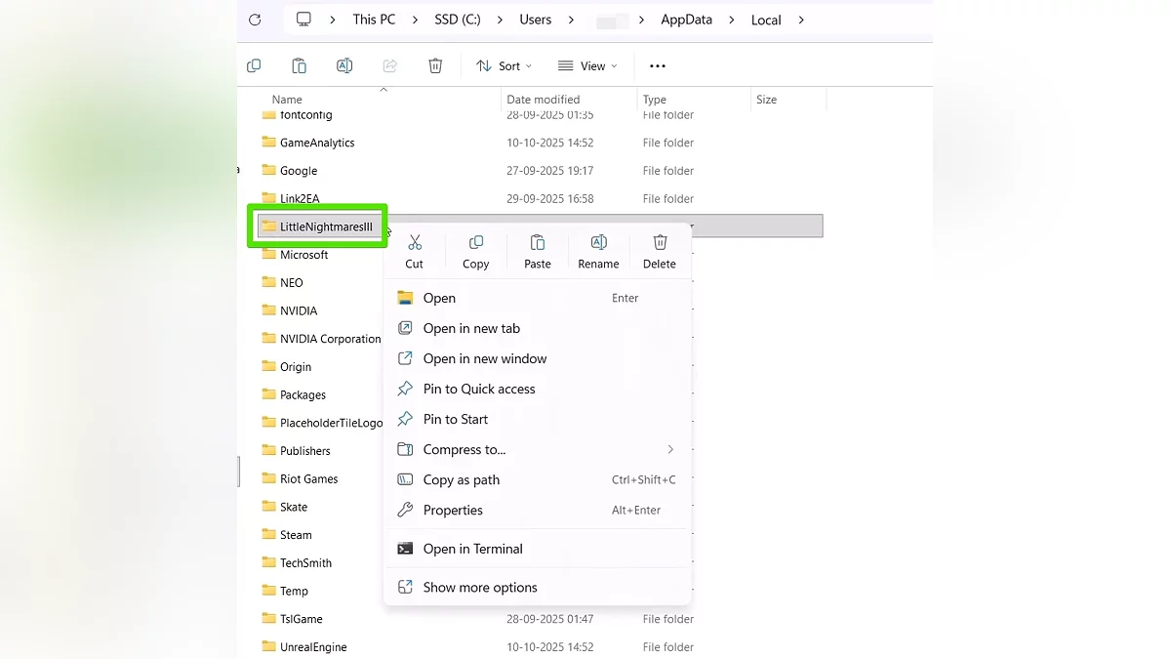Select Show more options
This screenshot has width=1171, height=659.
coord(480,588)
